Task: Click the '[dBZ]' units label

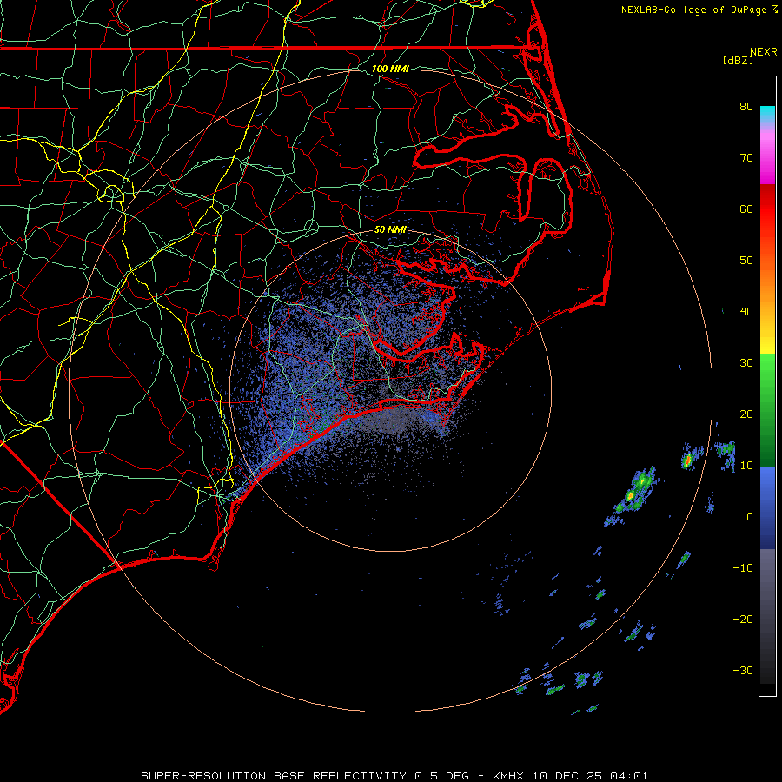Action: click(x=738, y=61)
